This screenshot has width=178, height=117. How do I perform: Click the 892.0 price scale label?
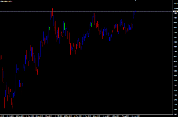(x=175, y=47)
